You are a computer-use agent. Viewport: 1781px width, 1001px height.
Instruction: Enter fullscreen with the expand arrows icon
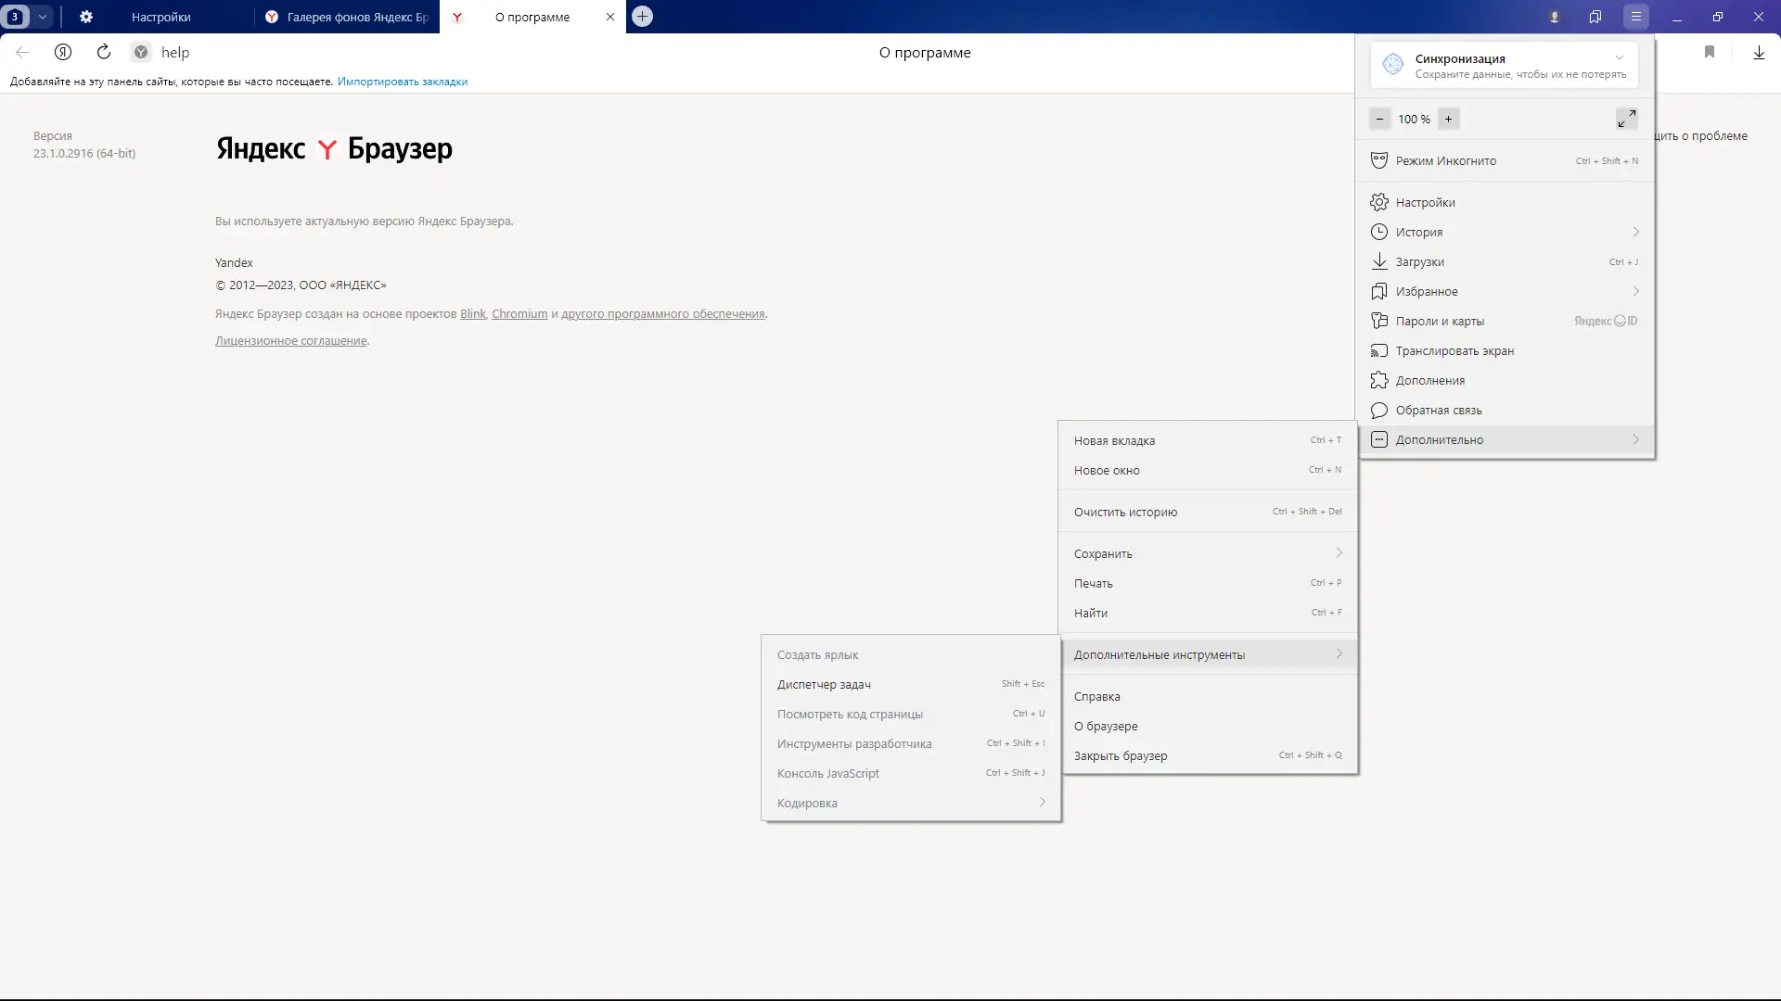tap(1626, 119)
